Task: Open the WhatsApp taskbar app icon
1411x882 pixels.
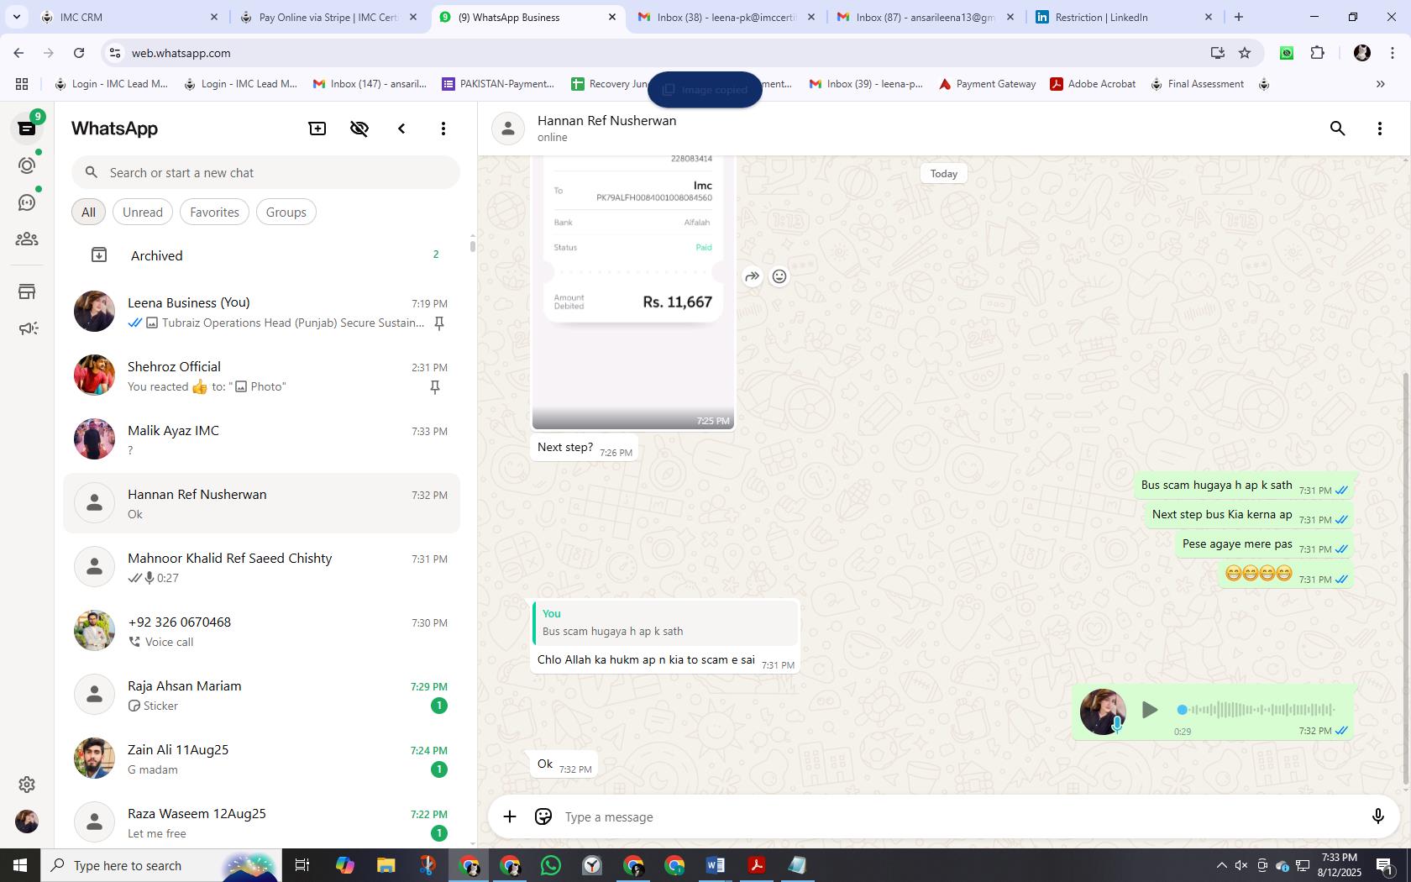Action: pos(551,865)
